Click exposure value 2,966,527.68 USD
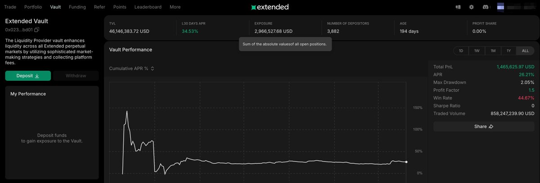Screen dimensions: 540x183 273,31
